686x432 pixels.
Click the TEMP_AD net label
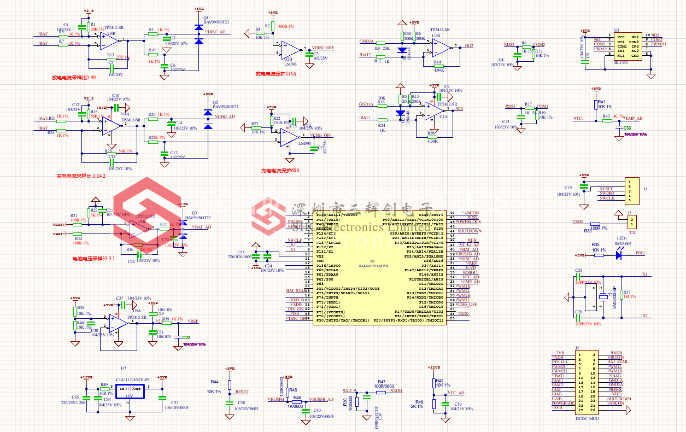tap(634, 118)
